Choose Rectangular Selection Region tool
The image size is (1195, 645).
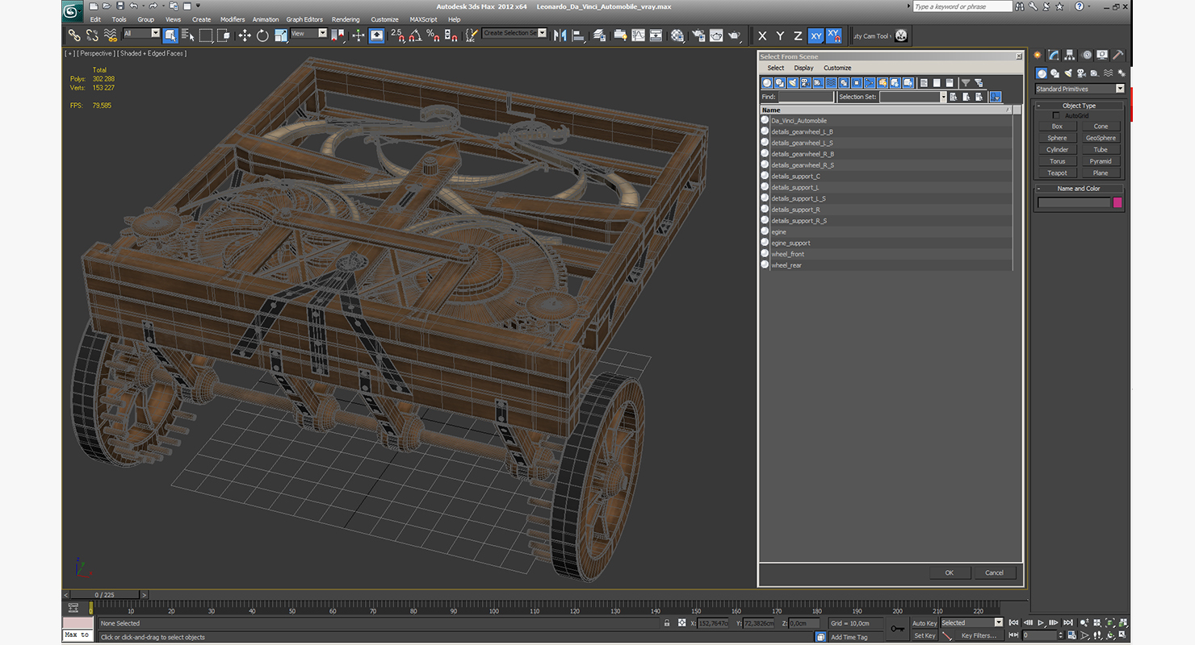point(206,35)
